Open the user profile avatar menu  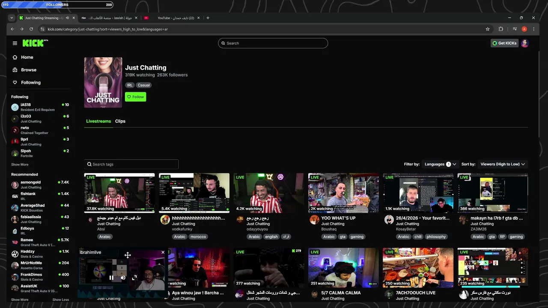pos(525,43)
